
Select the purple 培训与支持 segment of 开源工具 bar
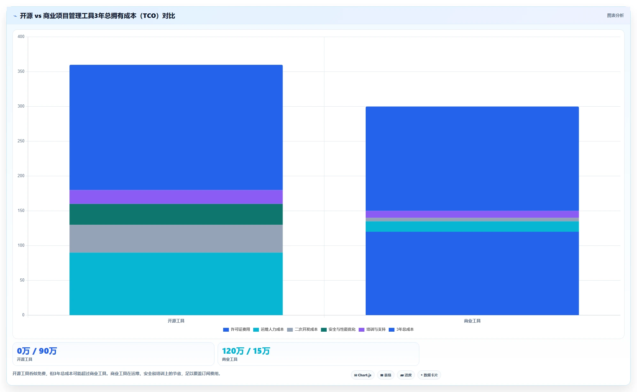pyautogui.click(x=176, y=197)
